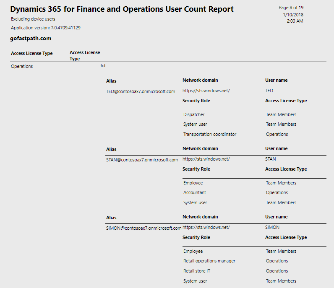This screenshot has width=334, height=288.
Task: Click the first Network domain column header
Action: pyautogui.click(x=200, y=80)
